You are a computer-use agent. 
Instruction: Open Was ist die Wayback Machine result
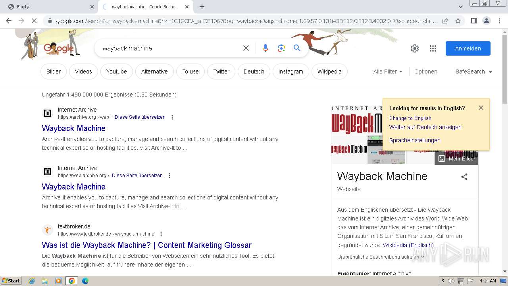click(x=147, y=245)
